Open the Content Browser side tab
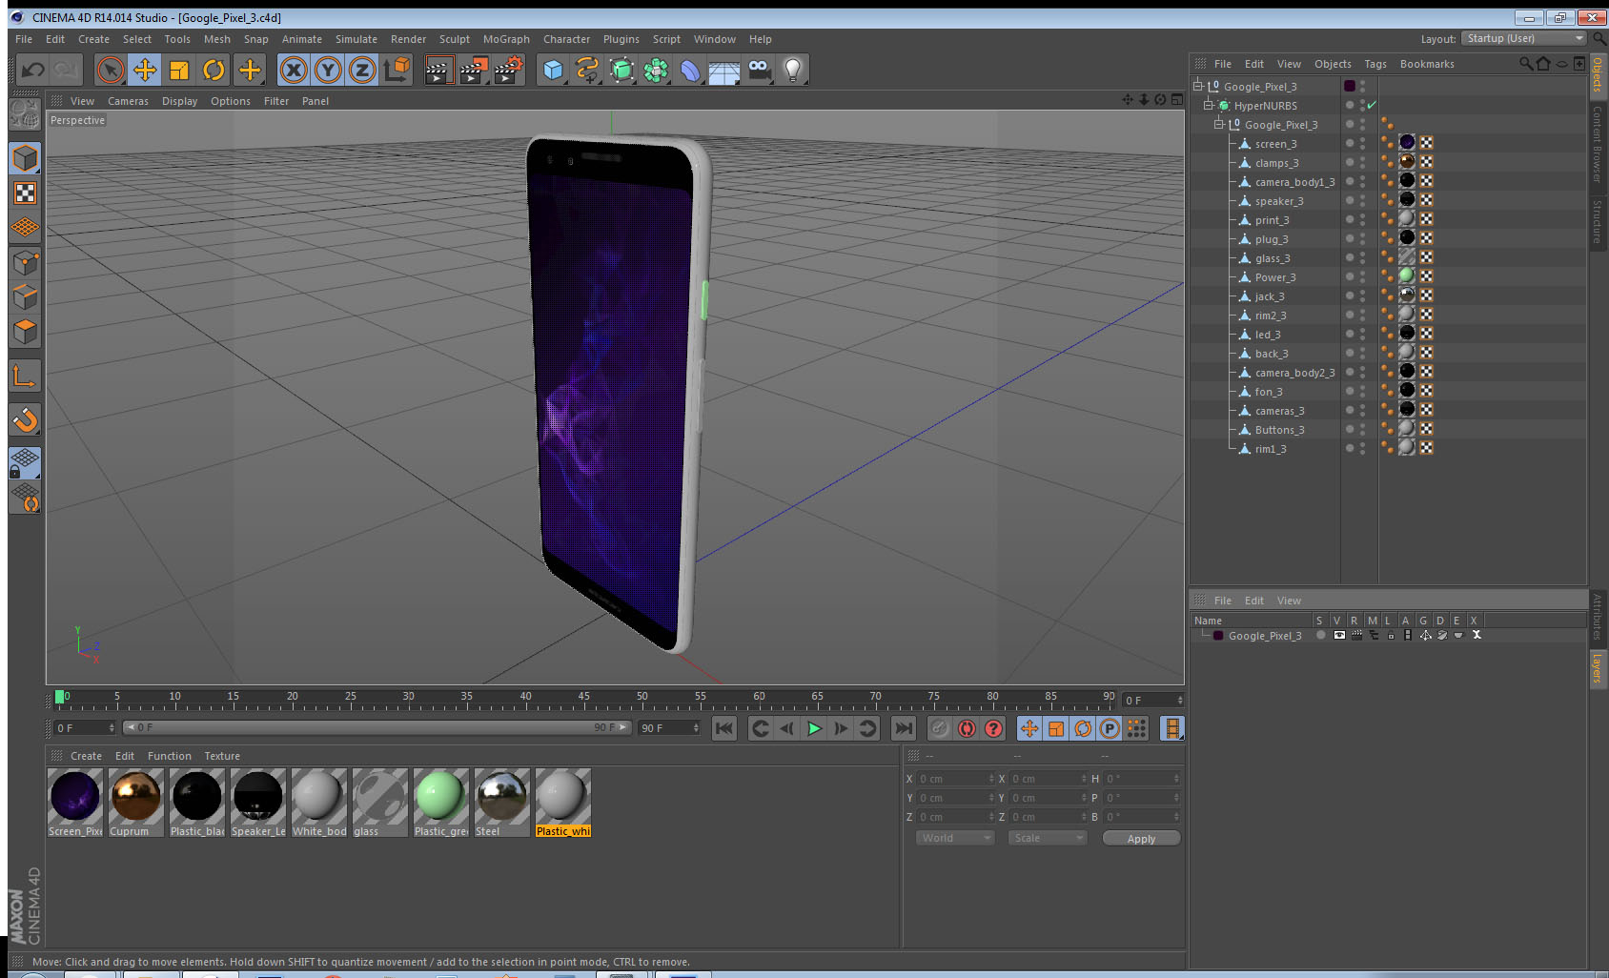 tap(1598, 144)
